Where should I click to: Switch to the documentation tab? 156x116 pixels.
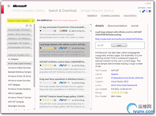(x=117, y=26)
